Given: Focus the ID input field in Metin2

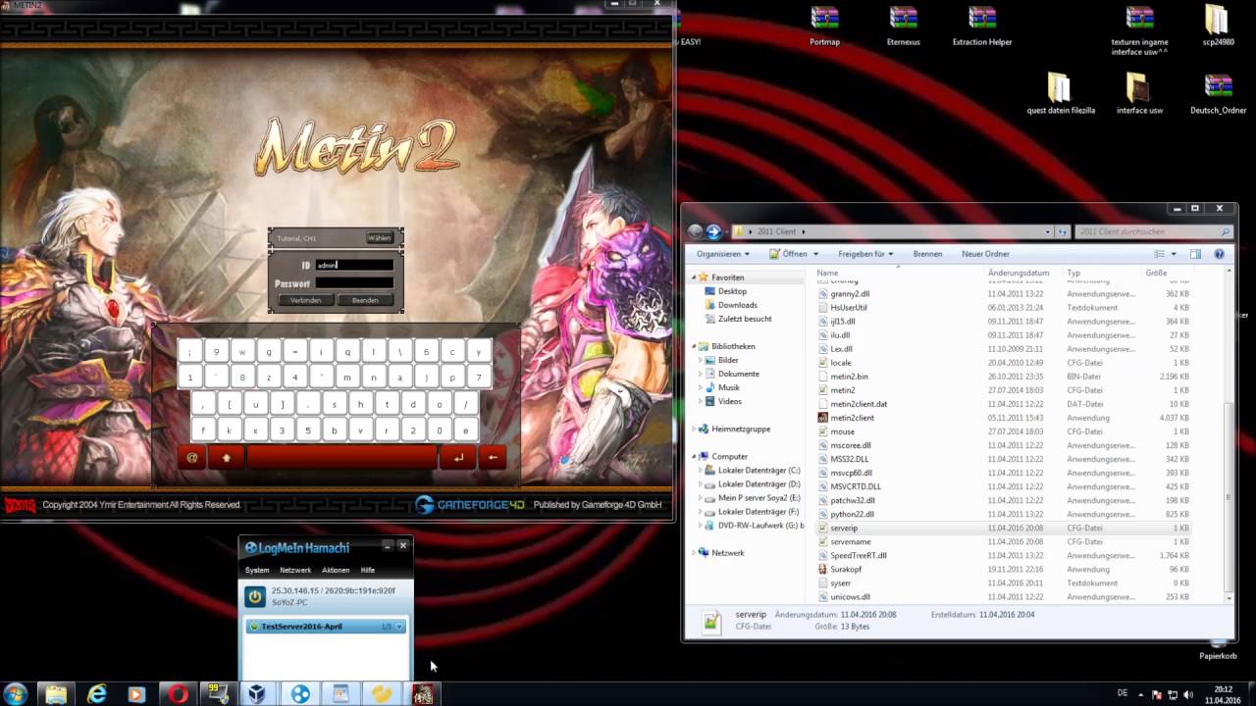Looking at the screenshot, I should 354,265.
